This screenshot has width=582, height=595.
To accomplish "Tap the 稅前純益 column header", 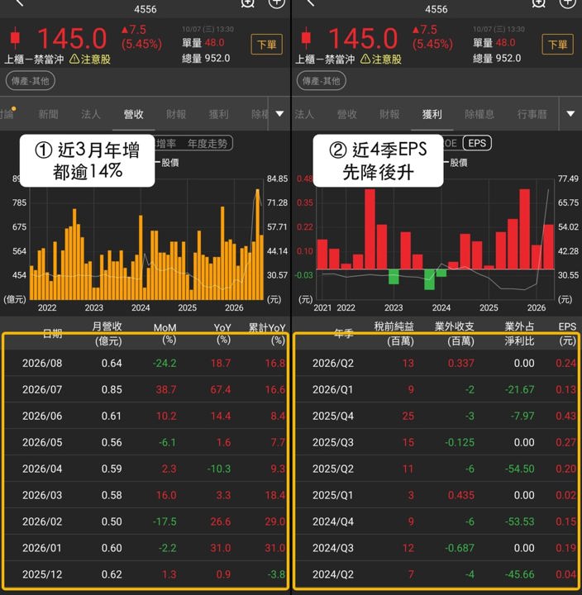I will tap(394, 334).
